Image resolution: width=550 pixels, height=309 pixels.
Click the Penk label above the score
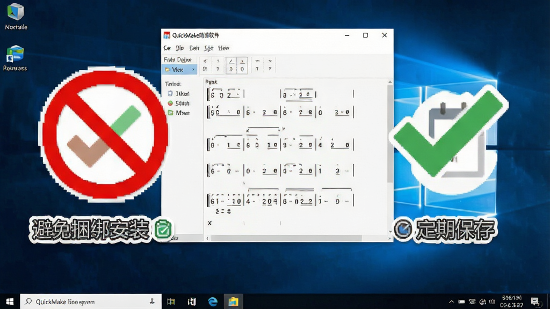211,82
